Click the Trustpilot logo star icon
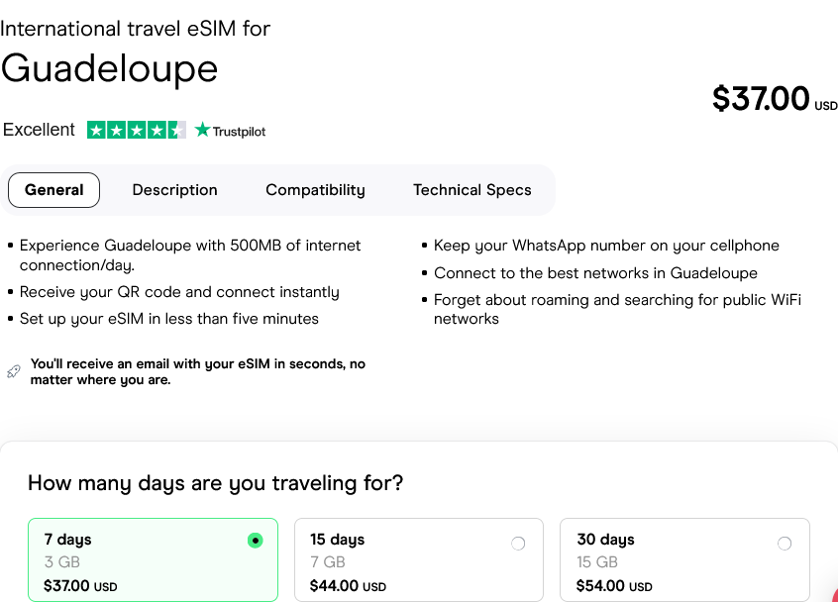838x602 pixels. pyautogui.click(x=203, y=130)
